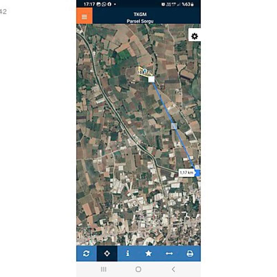
Task: Select the locate crosshair tool
Action: [107, 253]
